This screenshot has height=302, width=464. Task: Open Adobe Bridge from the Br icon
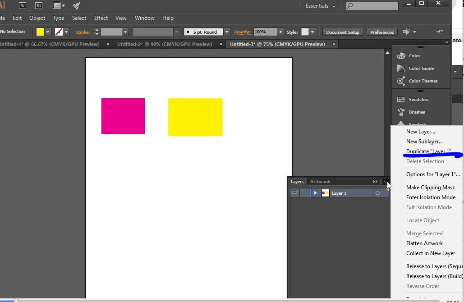23,6
